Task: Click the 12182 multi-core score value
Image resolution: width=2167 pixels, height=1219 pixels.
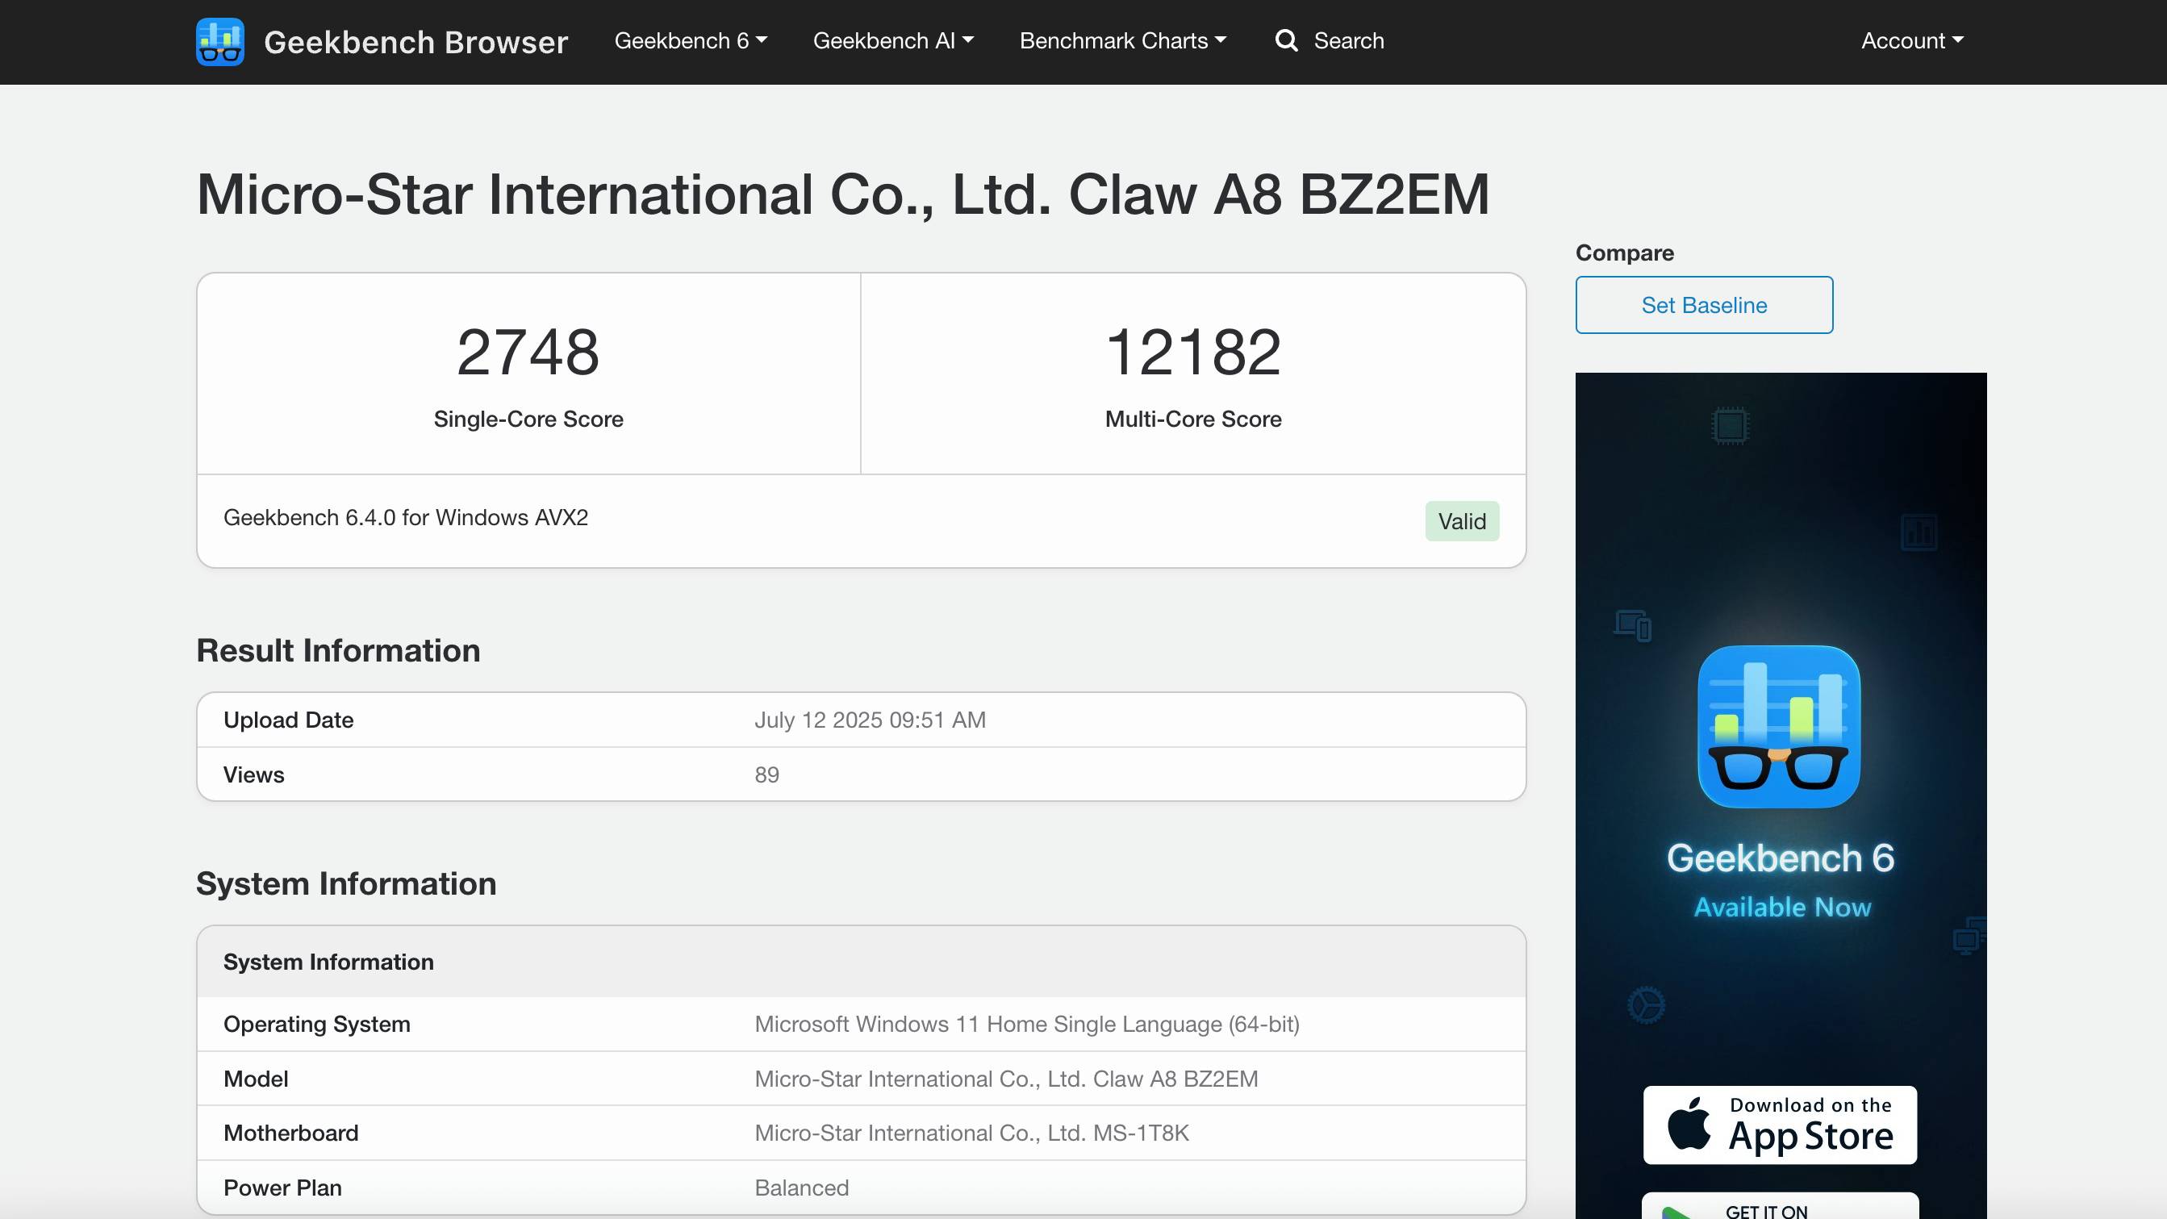Action: click(x=1193, y=352)
